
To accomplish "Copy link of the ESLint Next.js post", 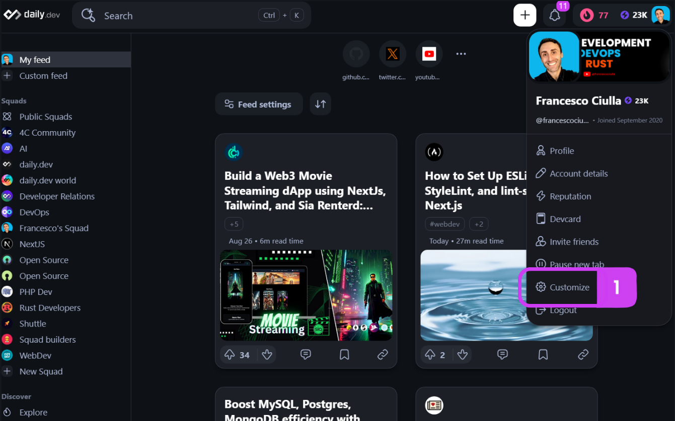I will [x=583, y=355].
